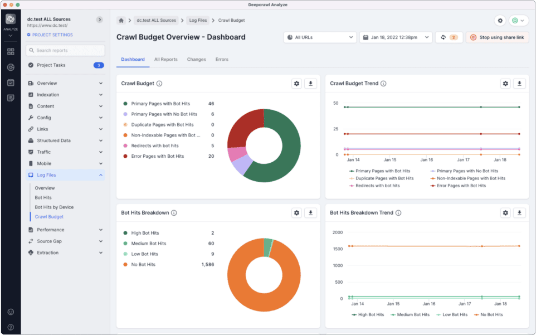Click Crawl Budget chart settings gear
The width and height of the screenshot is (536, 335).
pos(296,84)
